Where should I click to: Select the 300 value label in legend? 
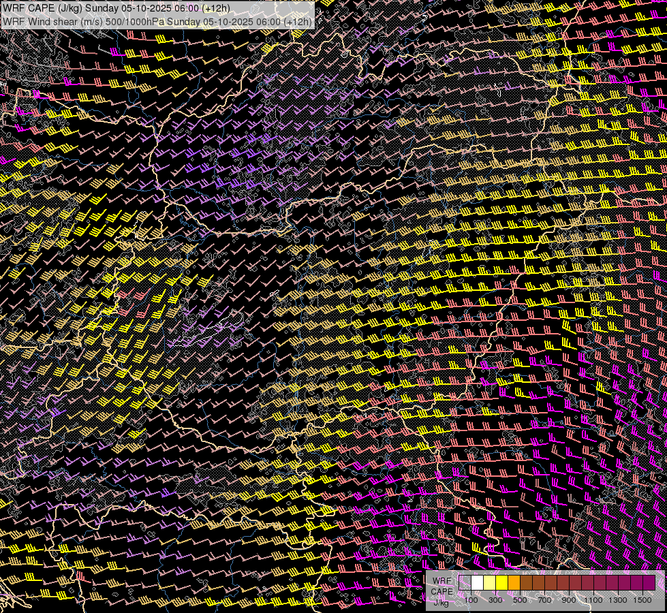click(x=495, y=600)
